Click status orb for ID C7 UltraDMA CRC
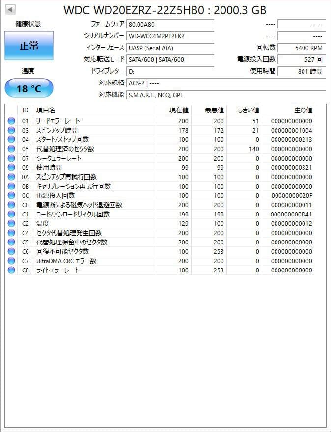 pos(11,261)
